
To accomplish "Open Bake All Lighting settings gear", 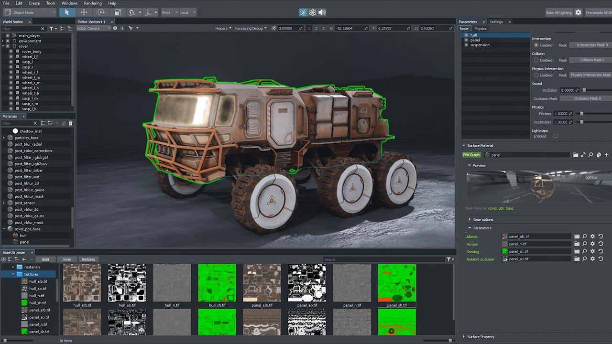I will (578, 12).
